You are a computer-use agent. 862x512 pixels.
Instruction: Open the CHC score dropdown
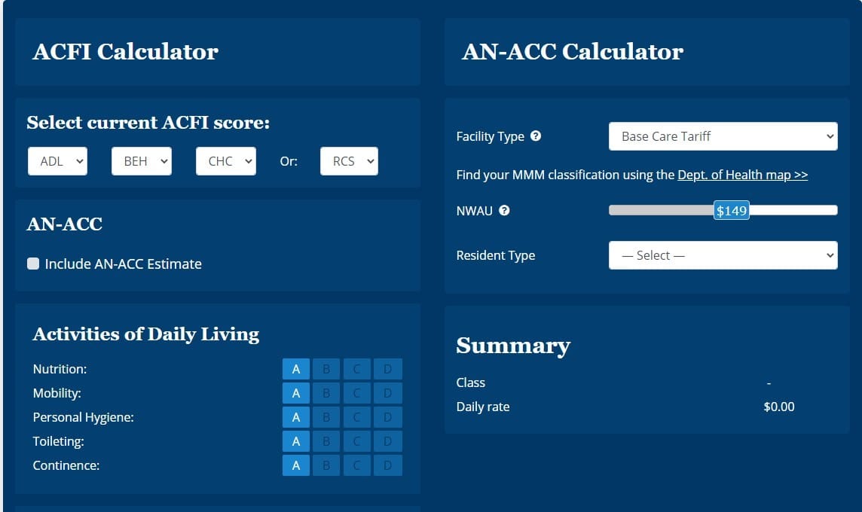pyautogui.click(x=225, y=160)
